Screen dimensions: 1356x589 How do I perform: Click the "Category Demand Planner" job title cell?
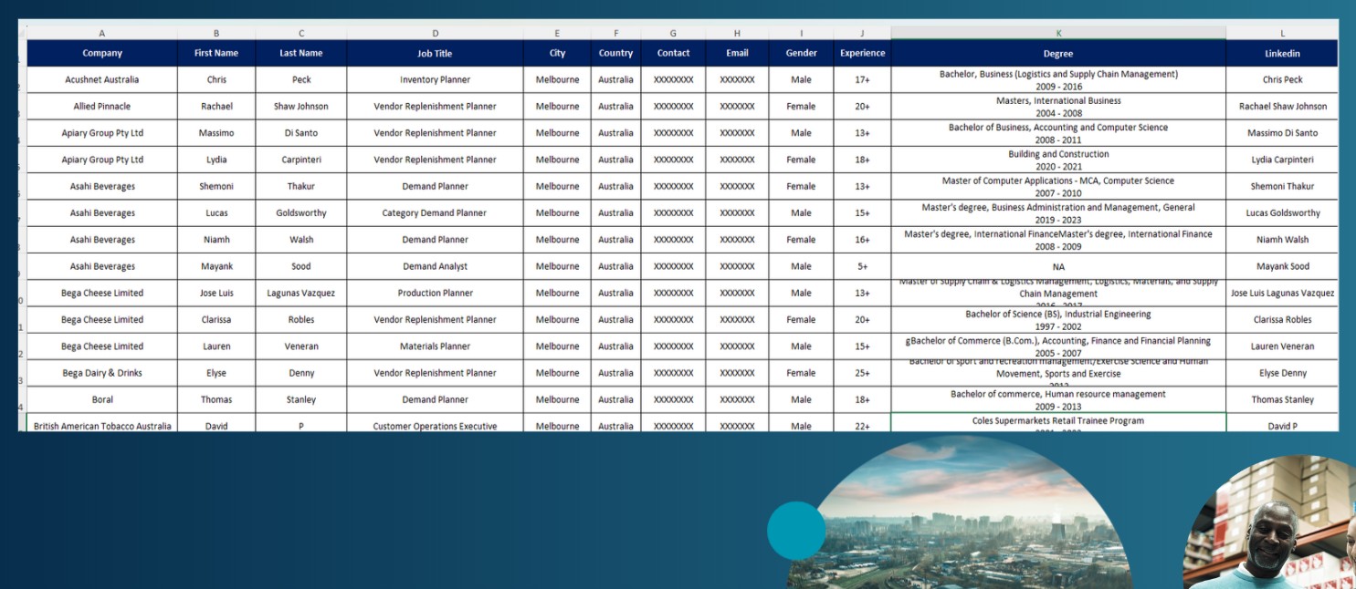point(435,213)
